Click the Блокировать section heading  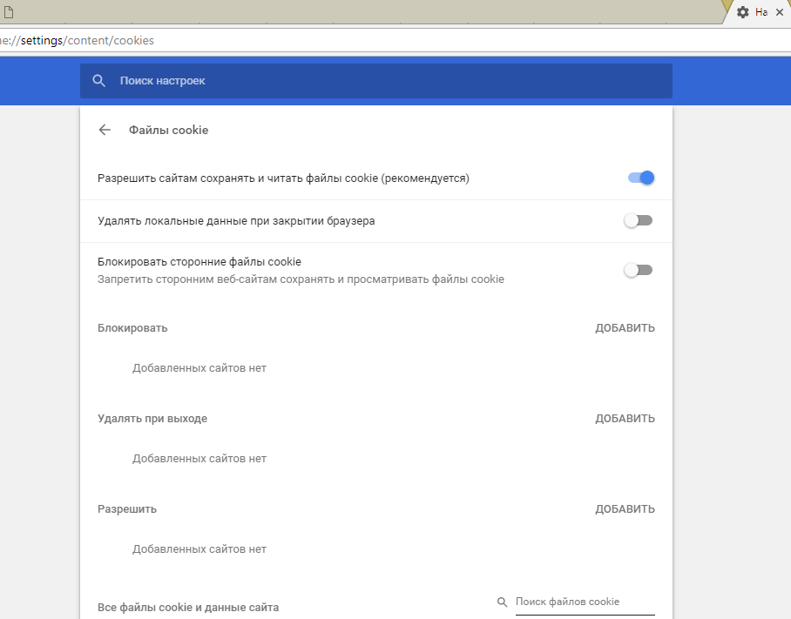point(132,328)
